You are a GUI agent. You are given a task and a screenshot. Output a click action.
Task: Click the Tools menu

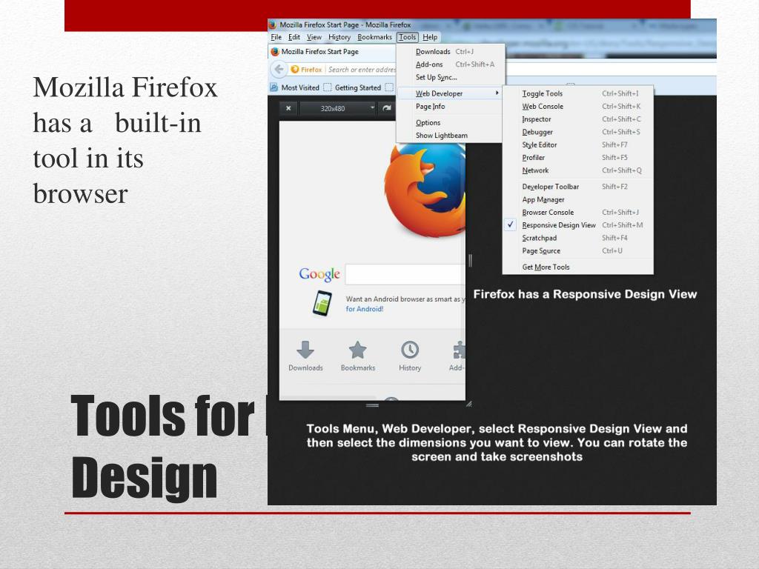pos(407,37)
